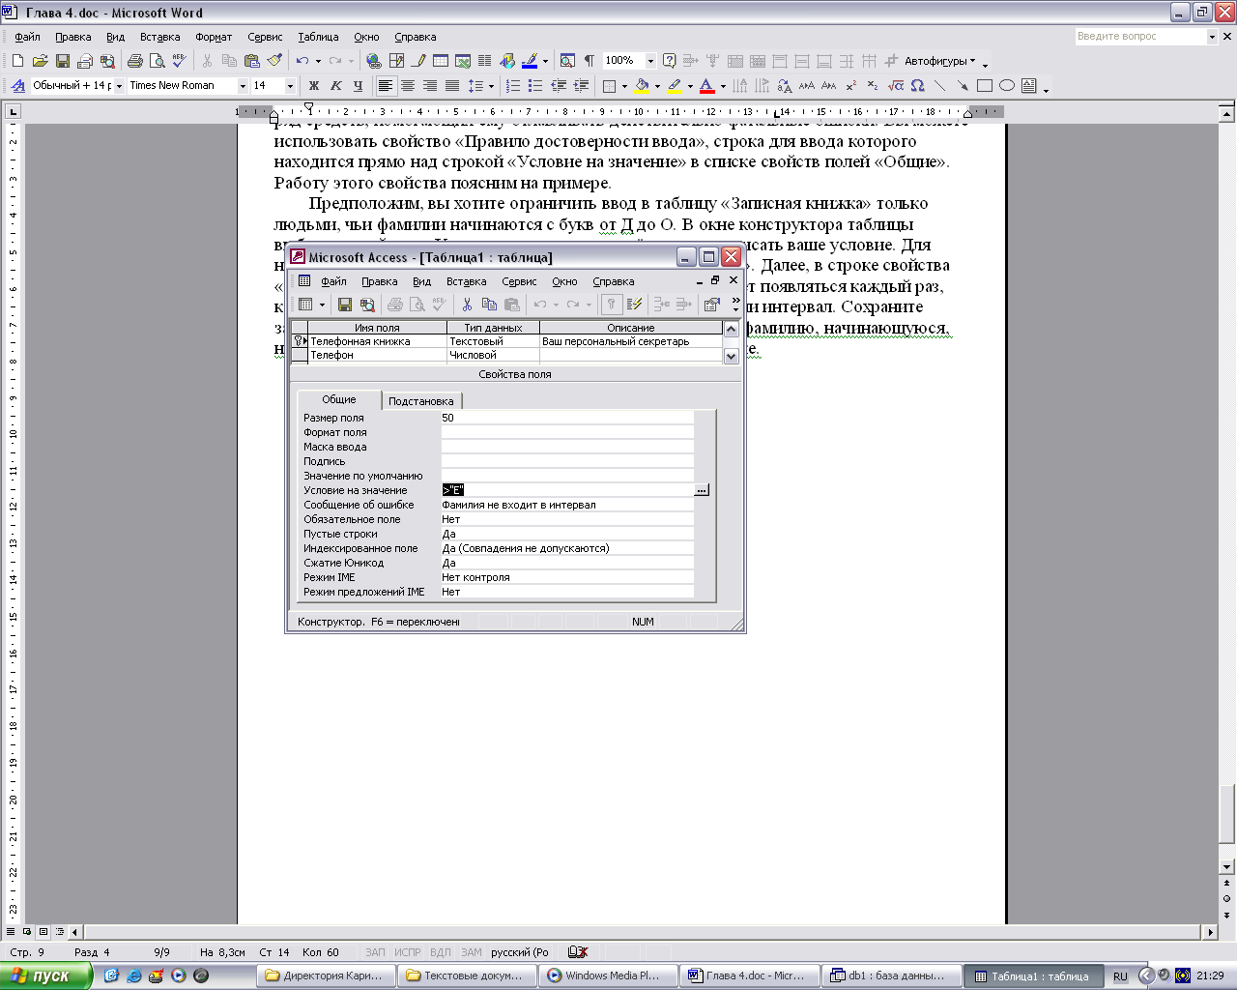Open the Автофигуры menu

tap(939, 61)
